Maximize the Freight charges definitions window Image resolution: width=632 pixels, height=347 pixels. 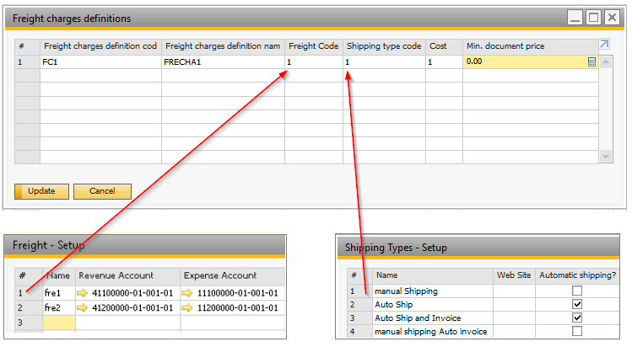point(594,18)
